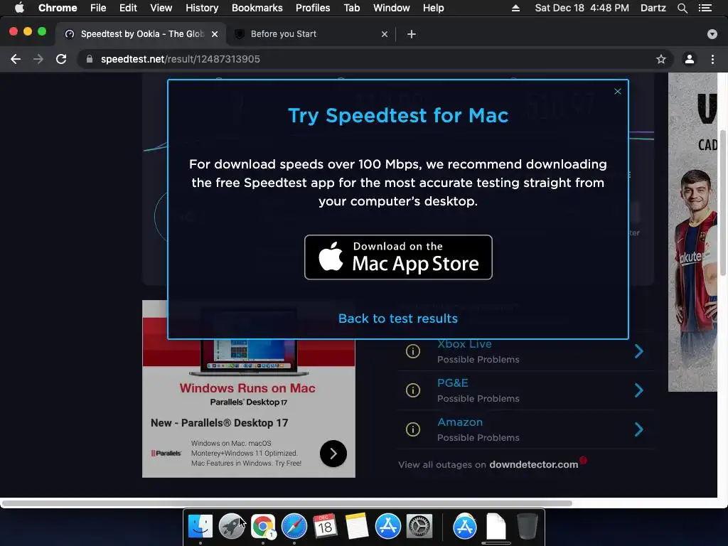728x546 pixels.
Task: Click the soccer player side ad
Action: [692, 232]
